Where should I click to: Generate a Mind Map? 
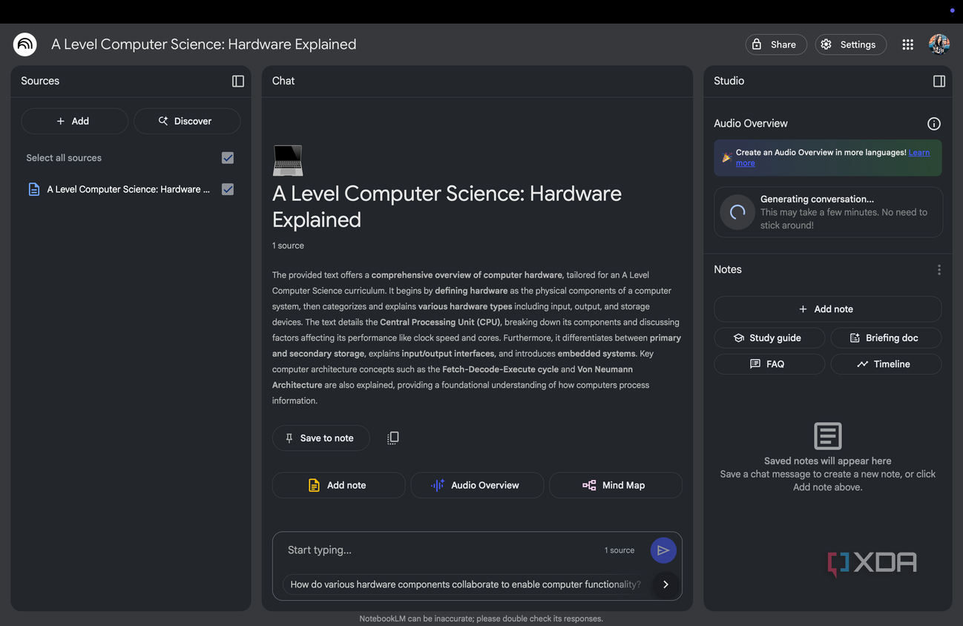pos(615,485)
